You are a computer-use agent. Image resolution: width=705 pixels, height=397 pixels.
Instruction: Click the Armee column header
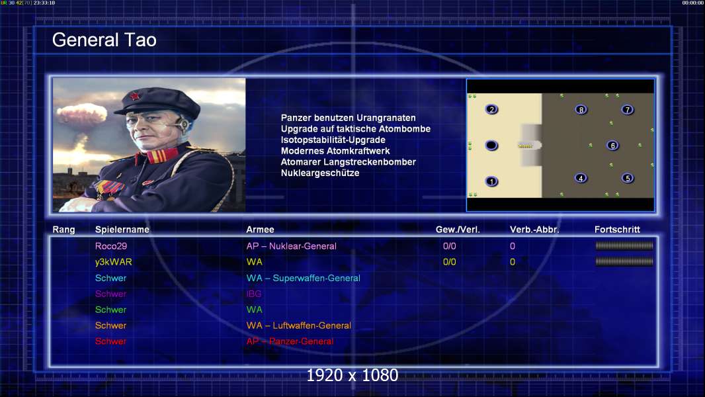pos(260,230)
